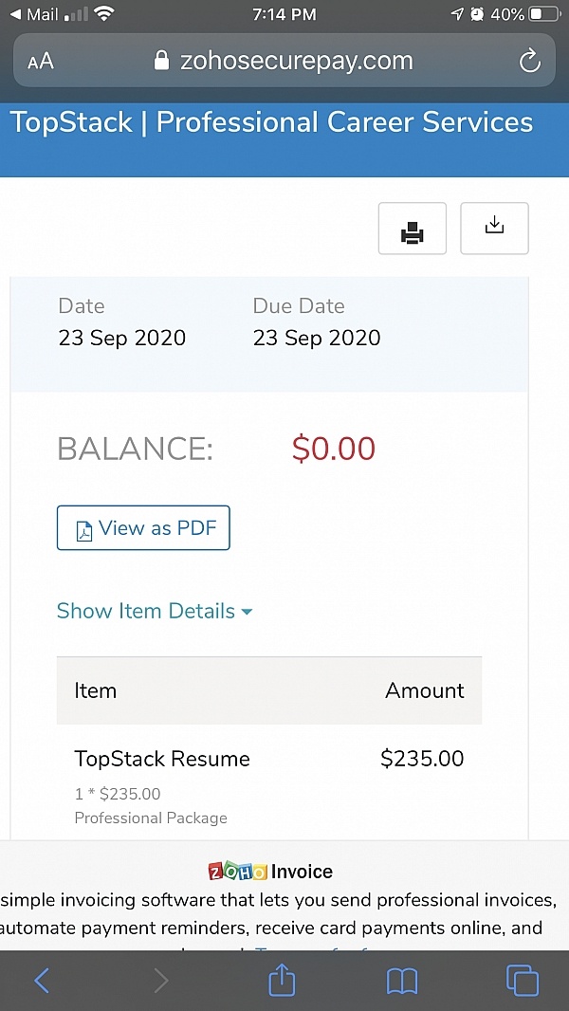Screen dimensions: 569x1011
Task: Tap the Safari share icon
Action: click(x=282, y=980)
